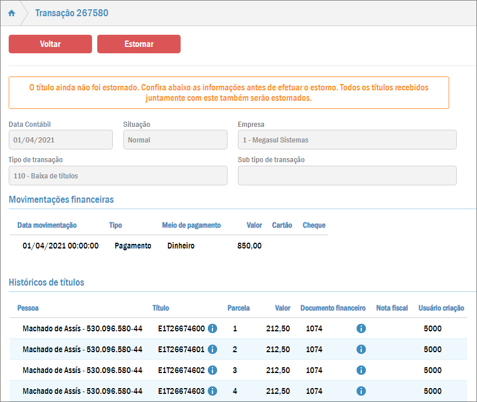Screen dimensions: 477x402
Task: Open the Tipo de transação field
Action: point(118,176)
